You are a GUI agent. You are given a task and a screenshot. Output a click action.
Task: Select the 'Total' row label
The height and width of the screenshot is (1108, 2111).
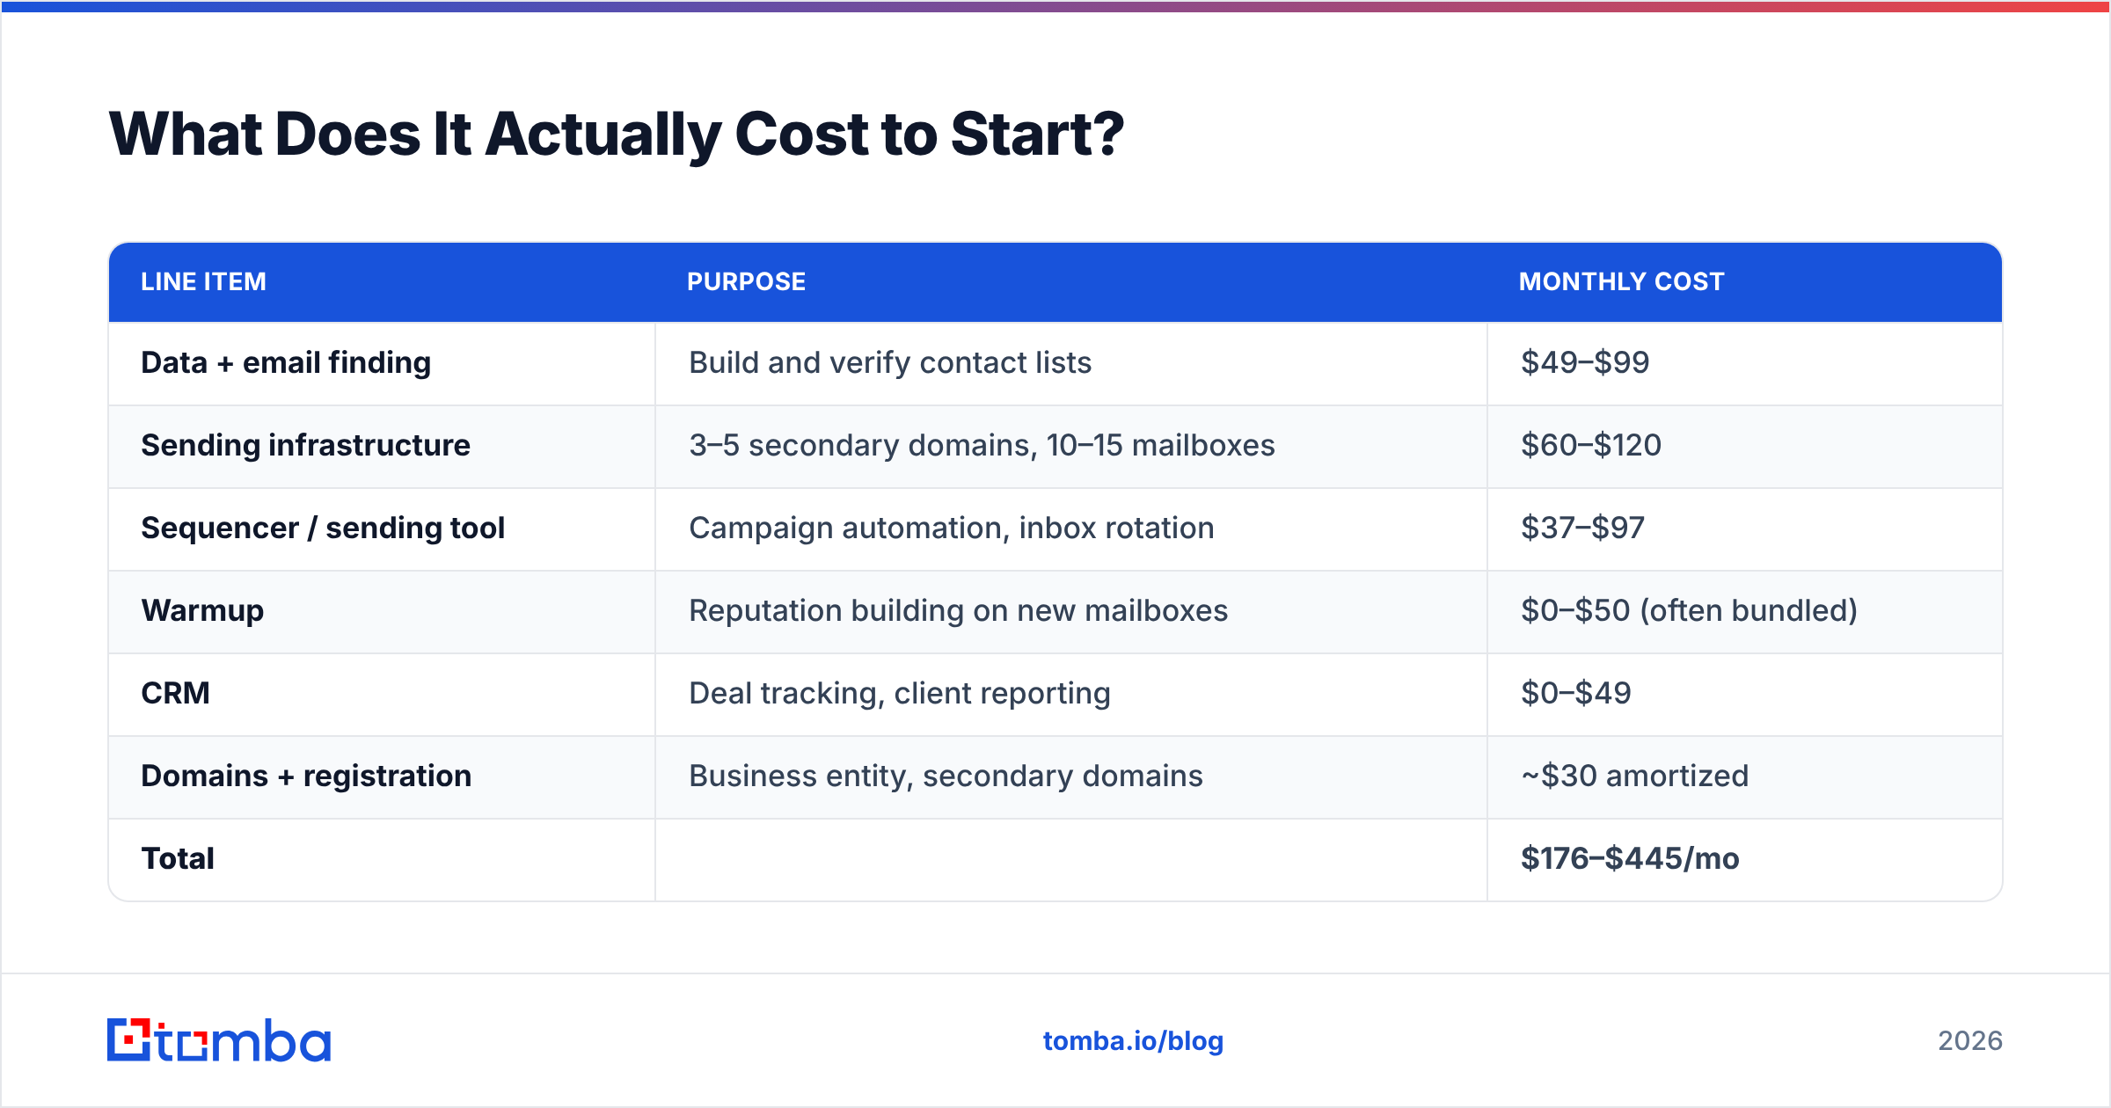pos(178,858)
